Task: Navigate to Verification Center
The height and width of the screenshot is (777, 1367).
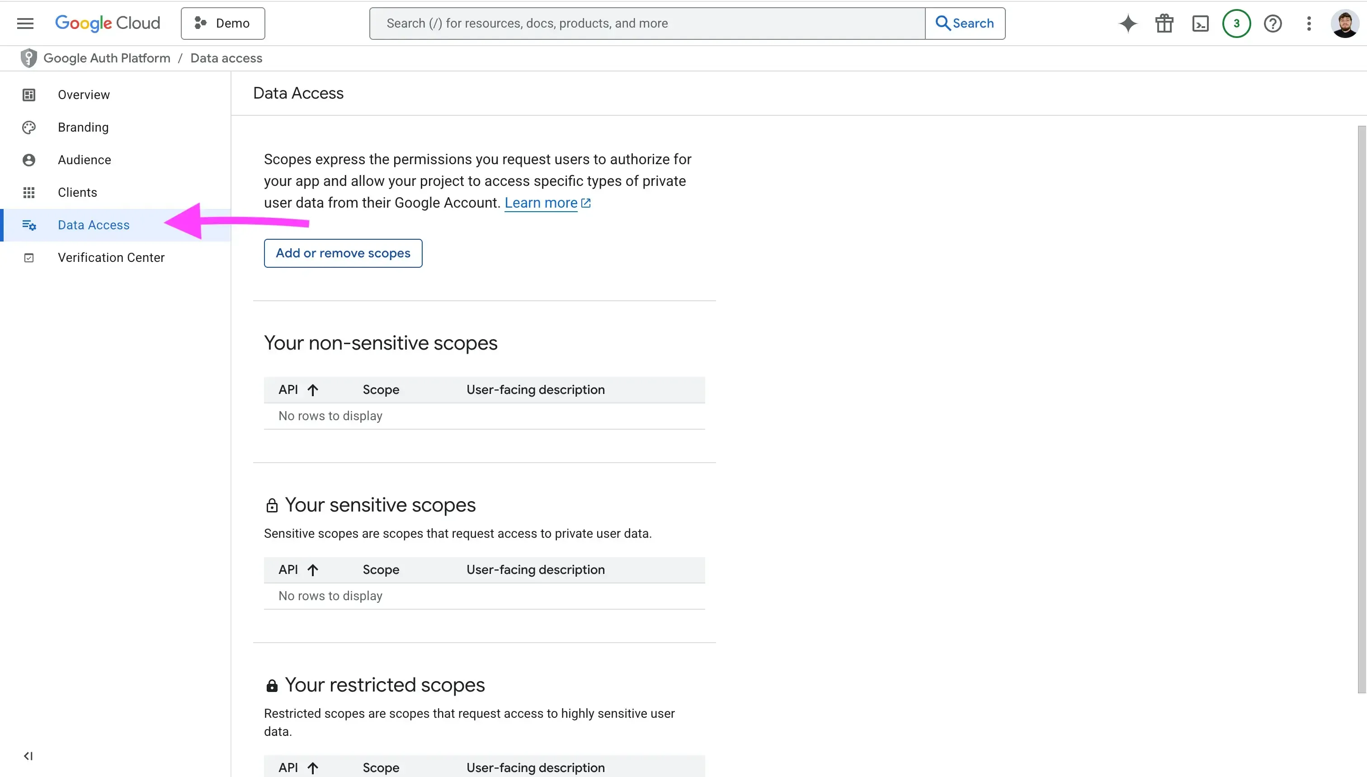Action: point(111,258)
